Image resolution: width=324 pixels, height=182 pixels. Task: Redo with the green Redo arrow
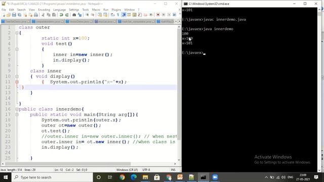(x=67, y=15)
